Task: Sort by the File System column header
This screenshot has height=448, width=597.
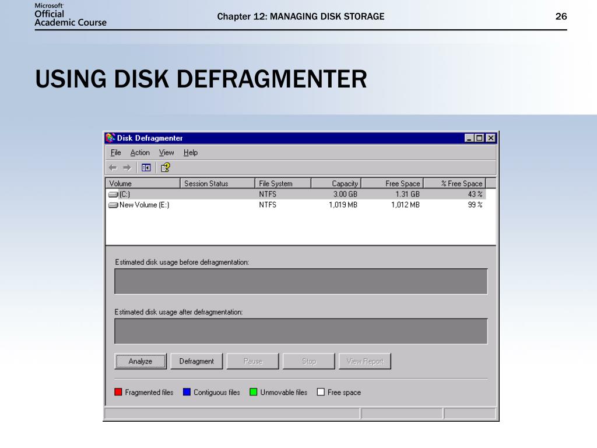Action: coord(283,183)
